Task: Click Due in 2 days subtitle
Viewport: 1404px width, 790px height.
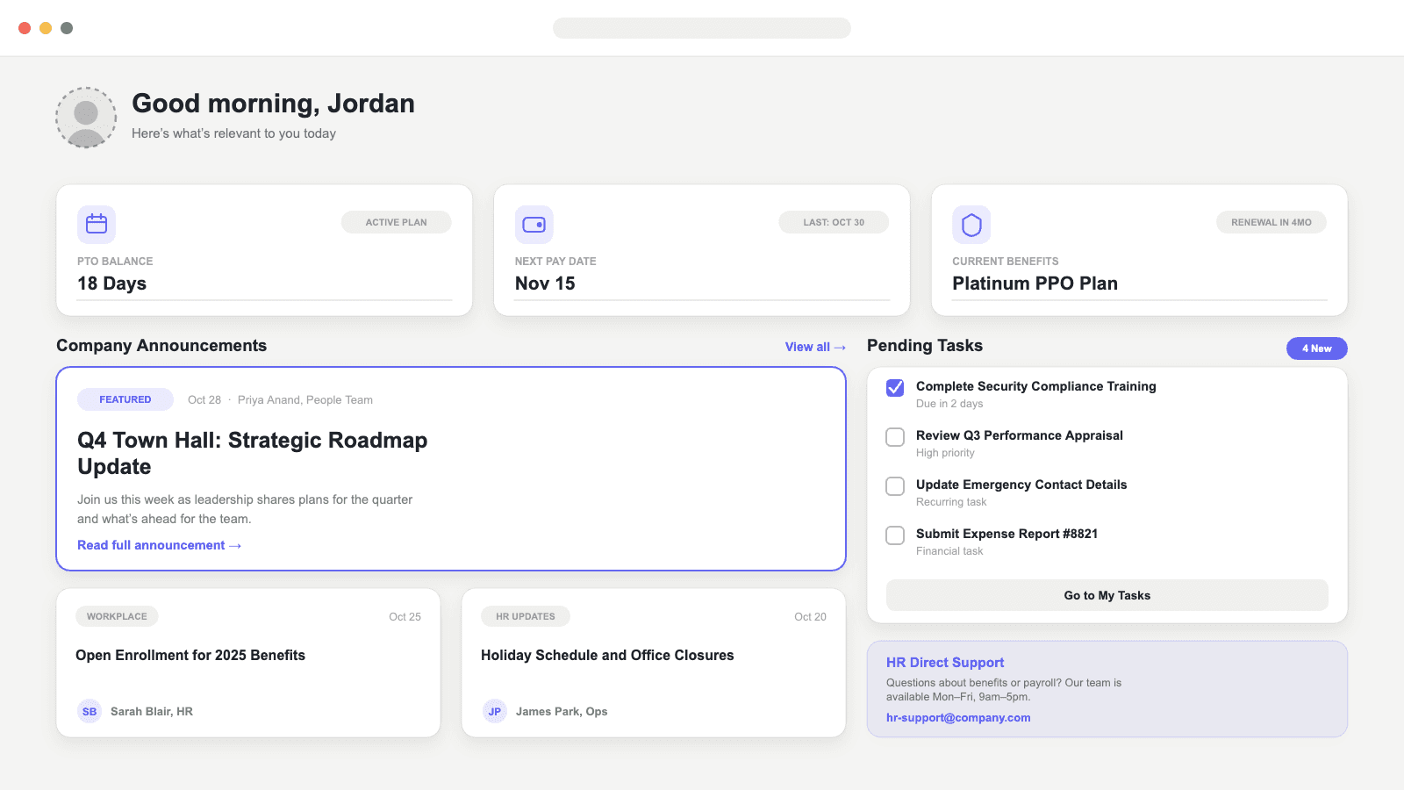Action: click(949, 404)
